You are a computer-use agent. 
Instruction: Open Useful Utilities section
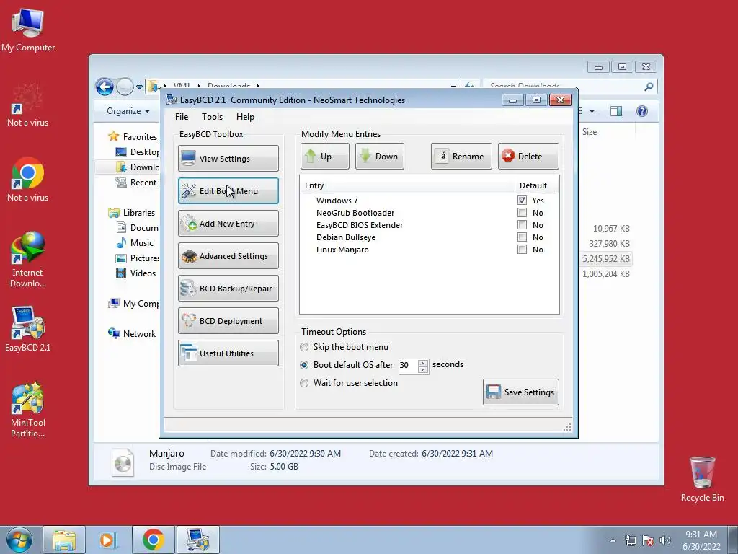click(228, 353)
